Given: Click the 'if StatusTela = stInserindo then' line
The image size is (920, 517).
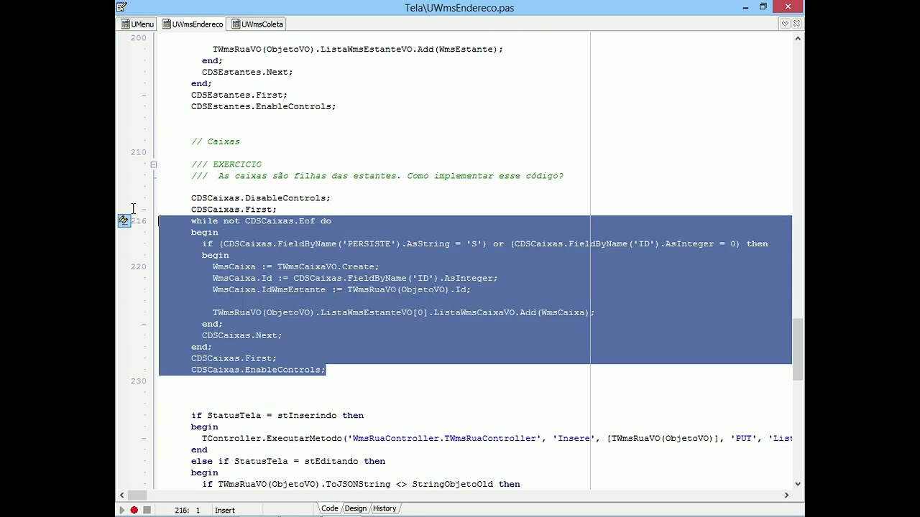Looking at the screenshot, I should click(x=277, y=415).
